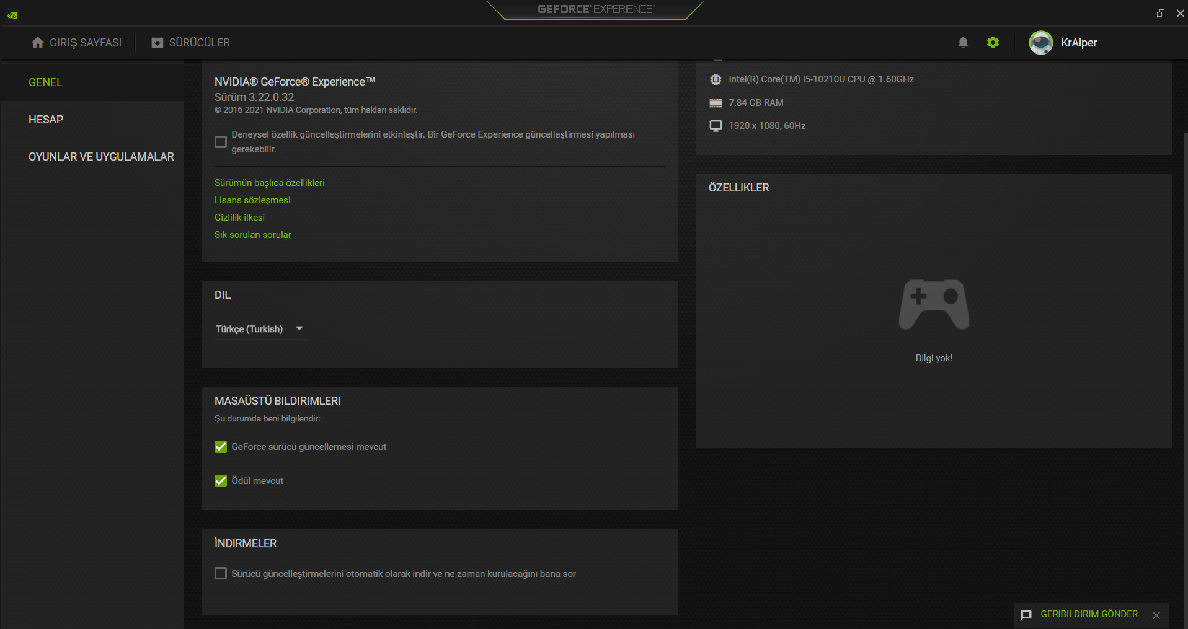Screen dimensions: 1188x629
Task: Uncheck GeForce sürücü güncellemesi mevcut
Action: 221,447
